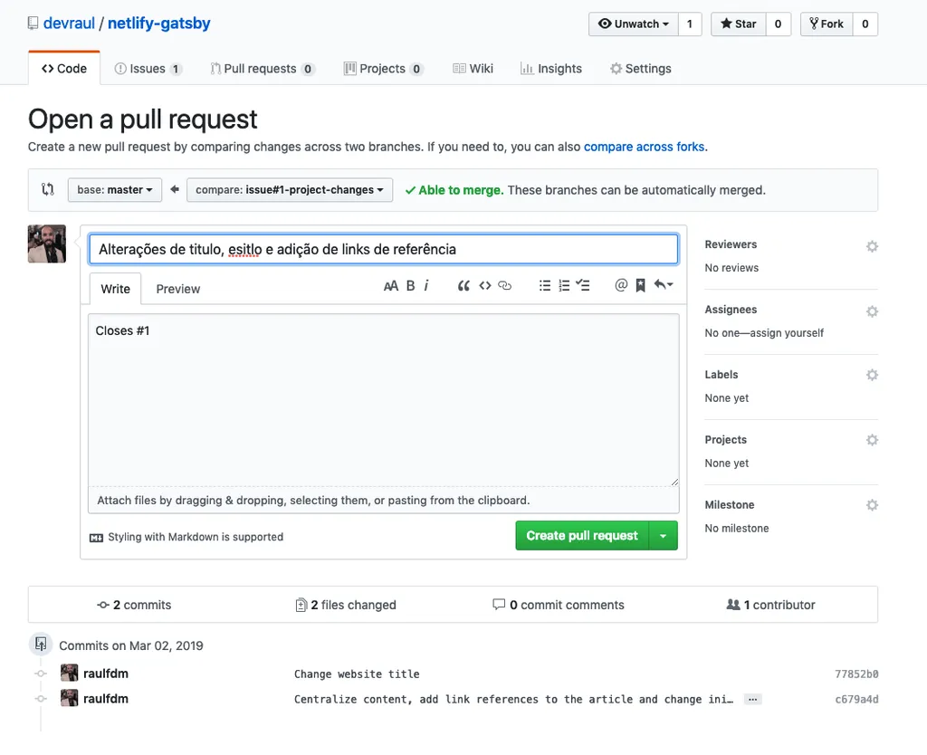This screenshot has height=755, width=927.
Task: Add a numbered list icon
Action: click(x=564, y=286)
